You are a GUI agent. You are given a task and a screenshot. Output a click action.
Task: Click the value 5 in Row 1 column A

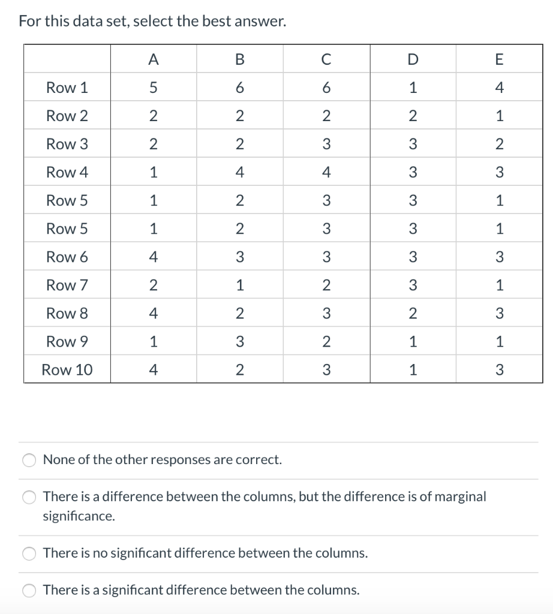pyautogui.click(x=153, y=87)
